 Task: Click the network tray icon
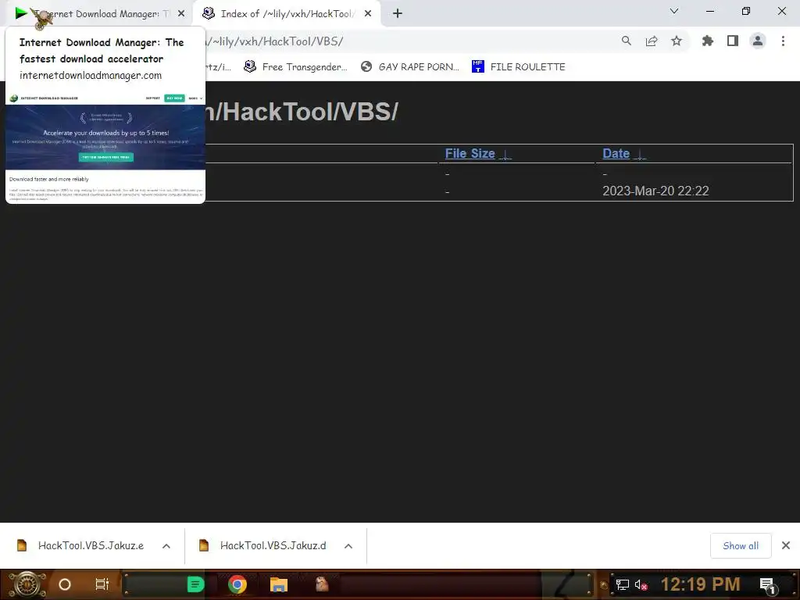(x=622, y=584)
